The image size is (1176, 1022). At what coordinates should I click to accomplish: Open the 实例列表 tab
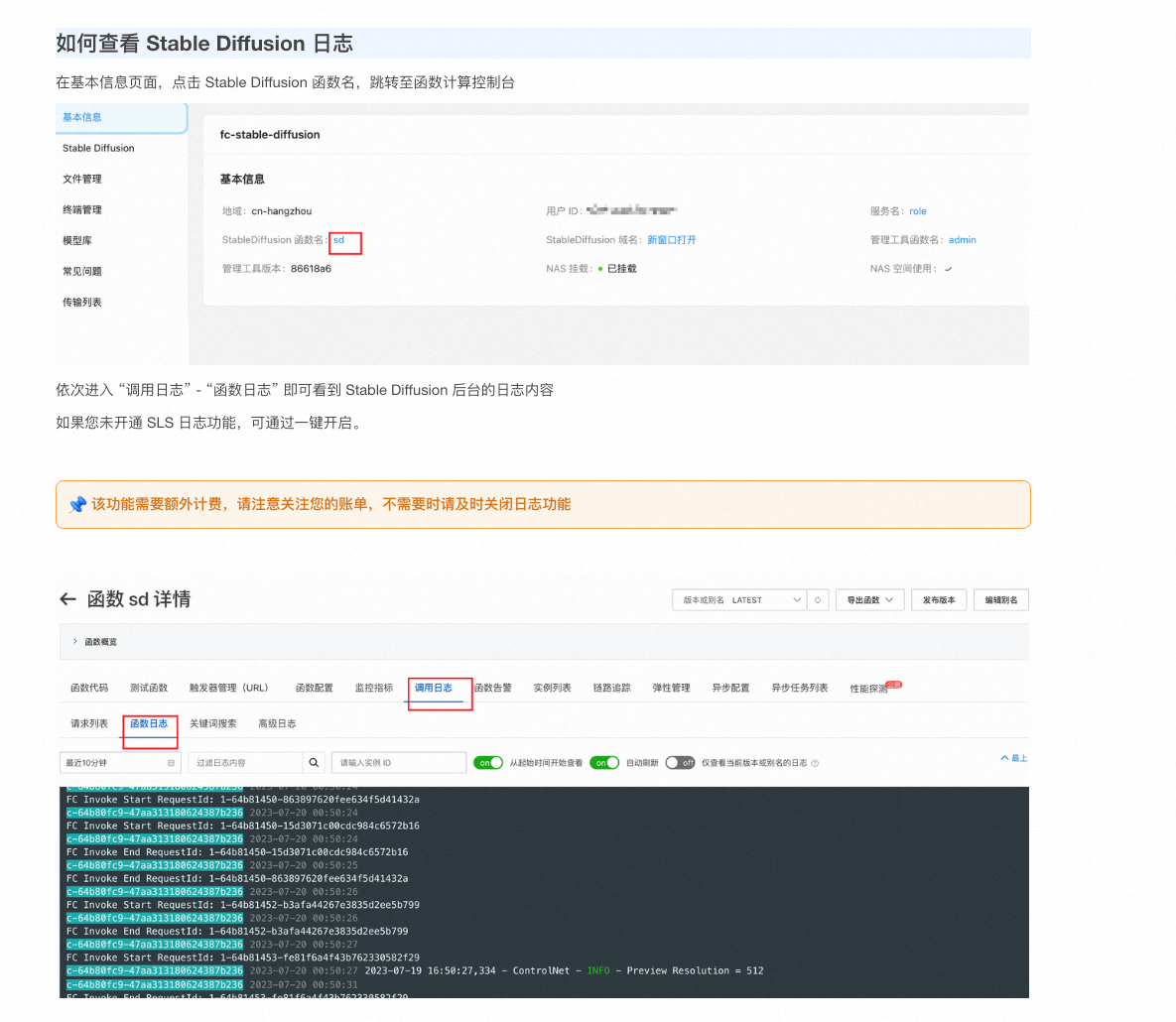552,688
